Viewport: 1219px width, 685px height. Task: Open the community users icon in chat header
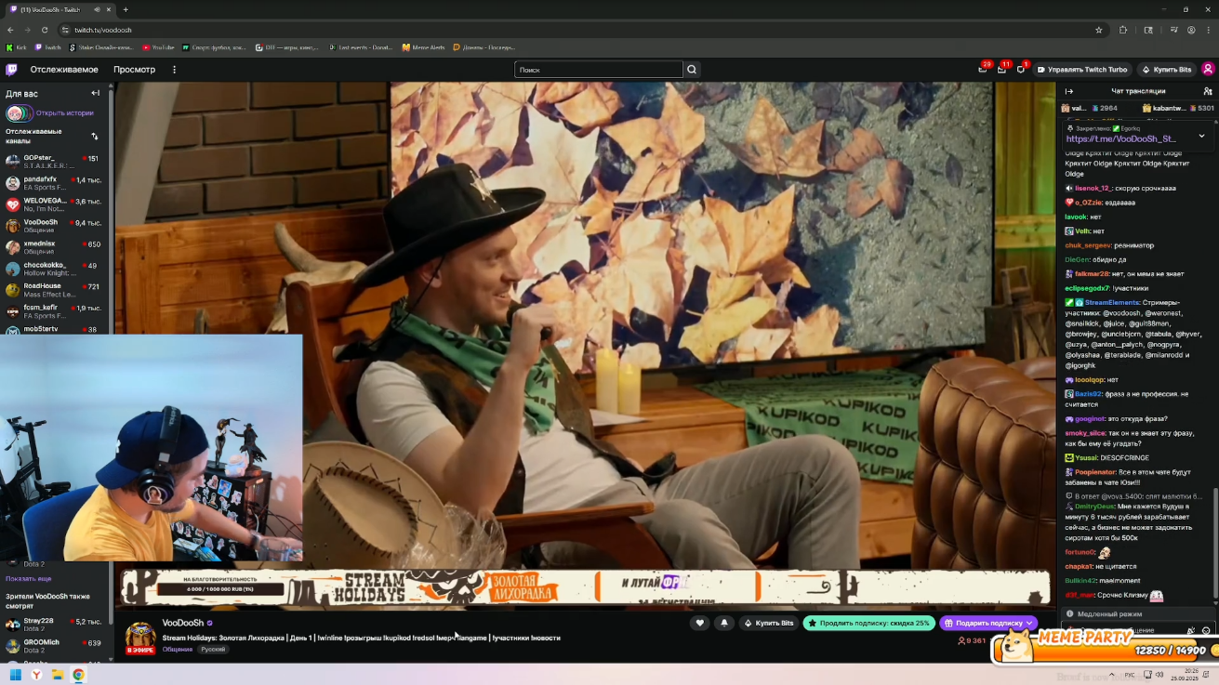1207,91
